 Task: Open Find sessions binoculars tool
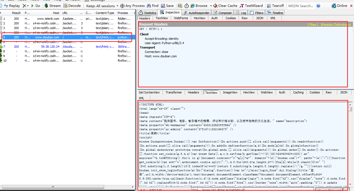[x=153, y=5]
